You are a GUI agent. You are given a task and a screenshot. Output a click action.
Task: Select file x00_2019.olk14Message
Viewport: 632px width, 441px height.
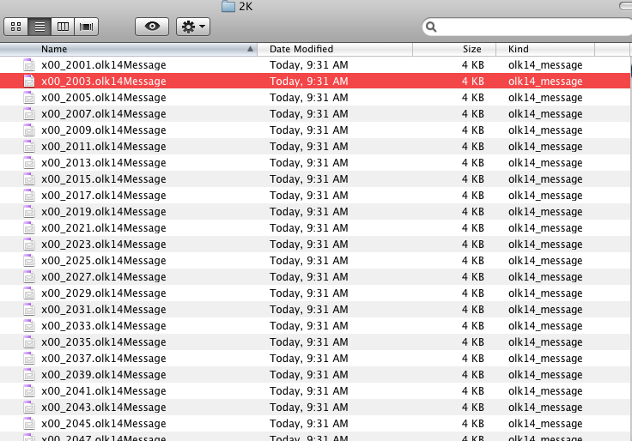pyautogui.click(x=314, y=212)
